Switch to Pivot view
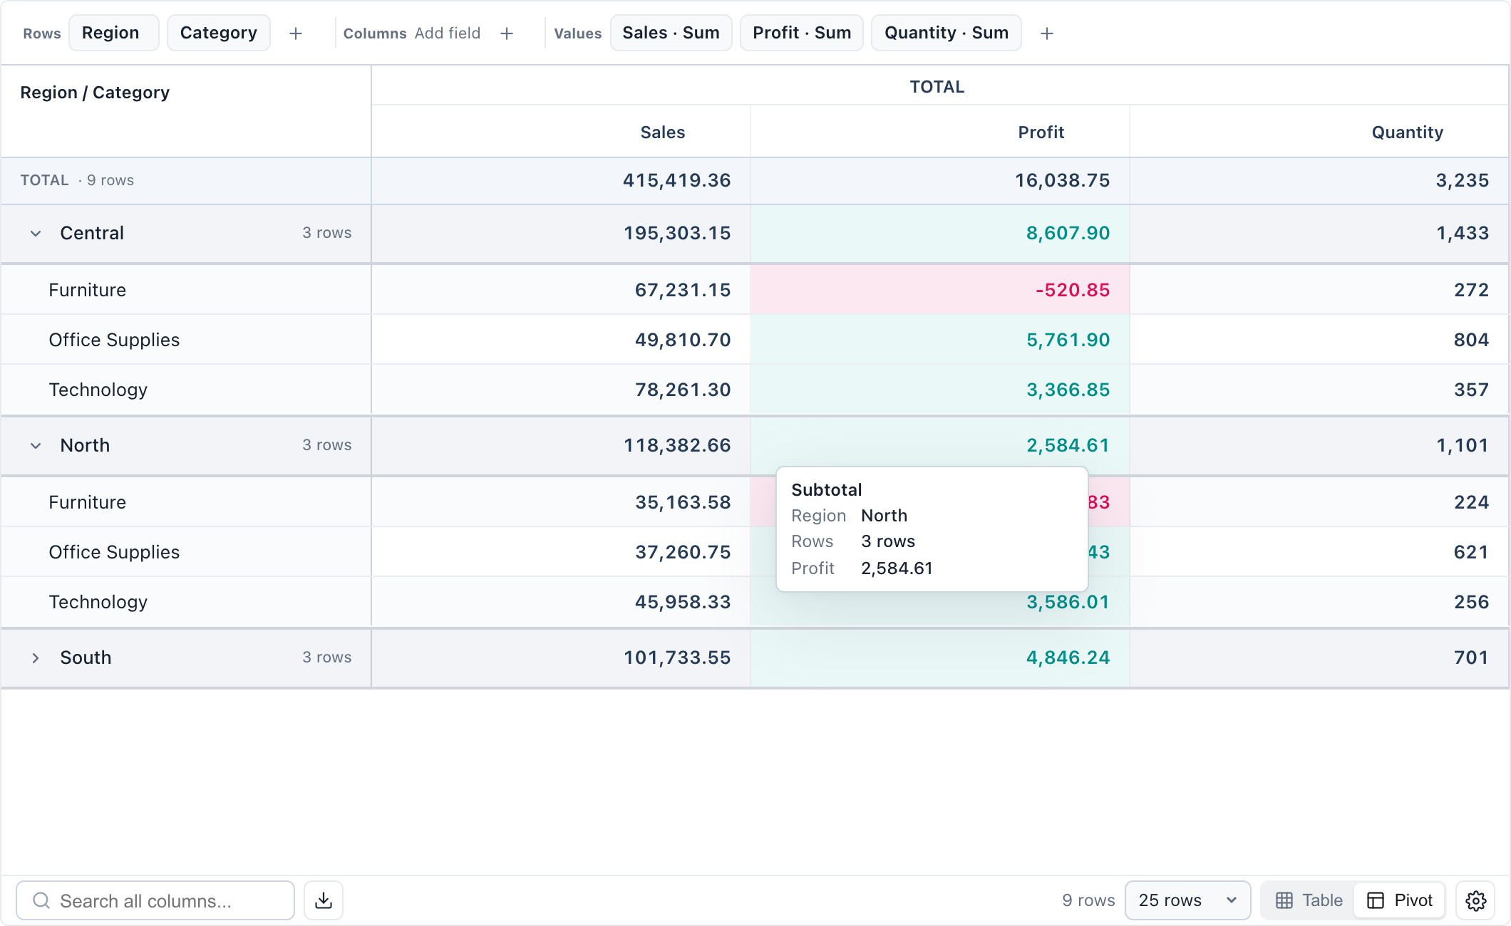The width and height of the screenshot is (1511, 926). (x=1400, y=900)
